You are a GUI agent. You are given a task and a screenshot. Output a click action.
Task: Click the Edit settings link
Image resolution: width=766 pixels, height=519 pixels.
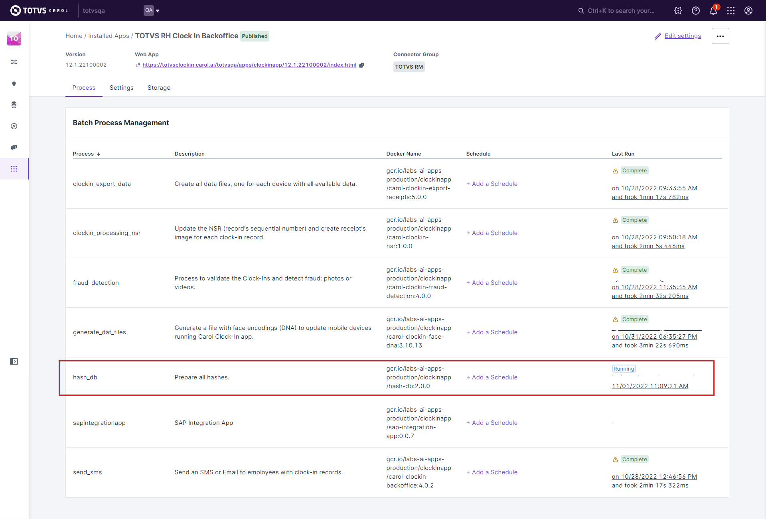(682, 36)
